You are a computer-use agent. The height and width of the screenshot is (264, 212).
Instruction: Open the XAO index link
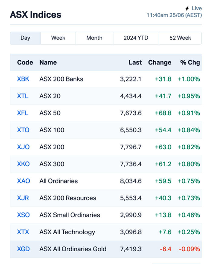[x=23, y=181]
